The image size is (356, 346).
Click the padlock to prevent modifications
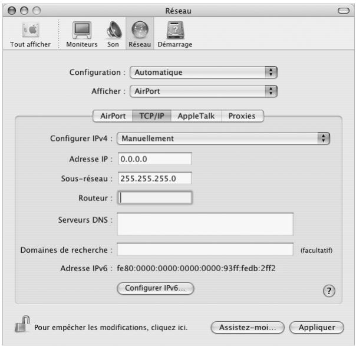pos(22,324)
